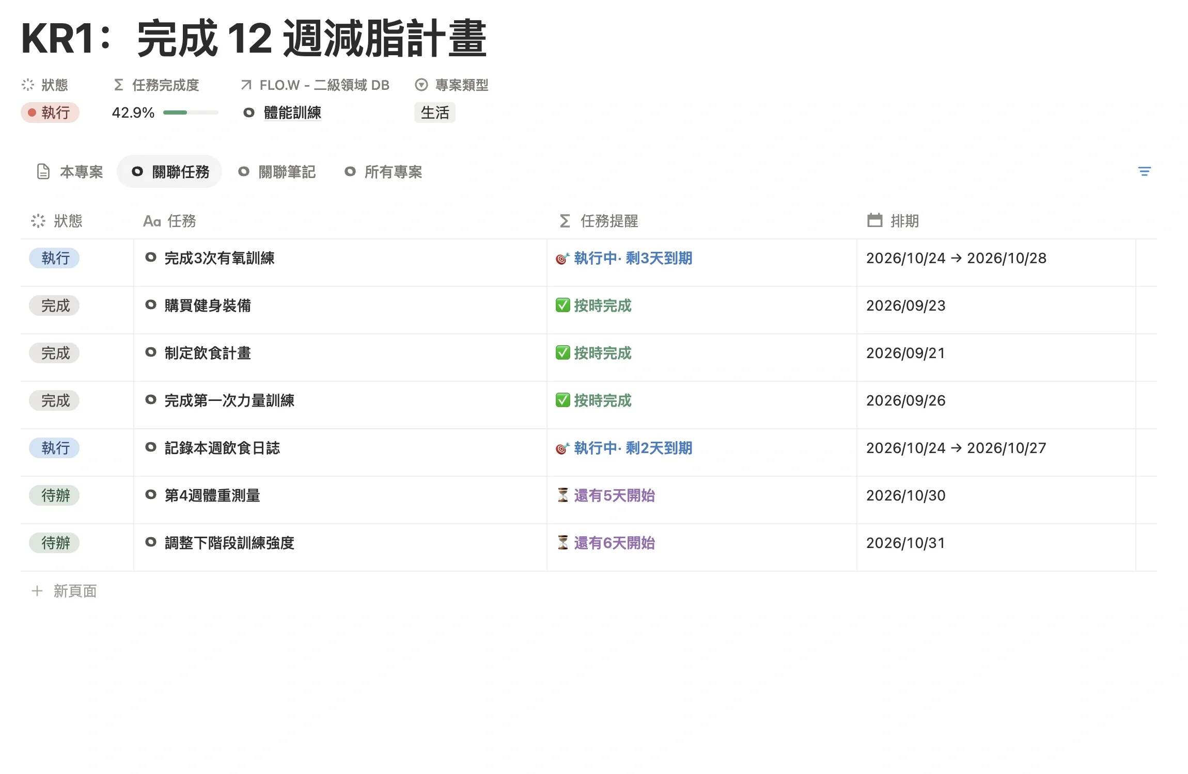Open the 所有專案 tab
Screen dimensions: 1188x774
(383, 172)
